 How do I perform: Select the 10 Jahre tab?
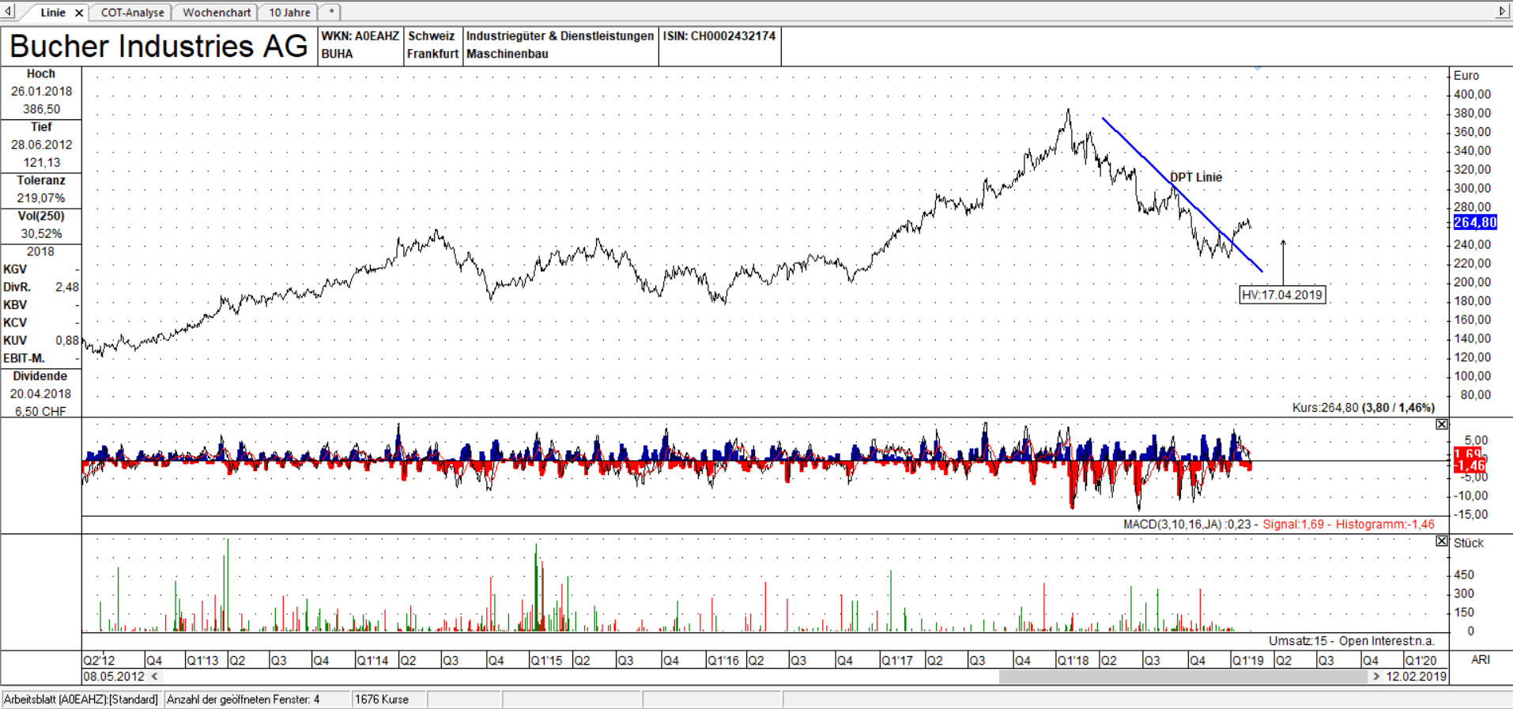click(x=289, y=13)
